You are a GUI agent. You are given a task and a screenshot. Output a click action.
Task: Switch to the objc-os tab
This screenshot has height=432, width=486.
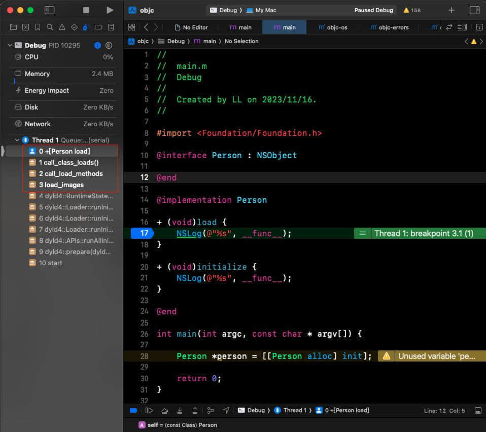[x=333, y=27]
